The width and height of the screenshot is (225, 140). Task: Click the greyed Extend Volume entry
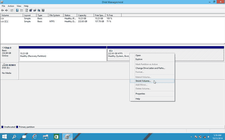(x=152, y=77)
